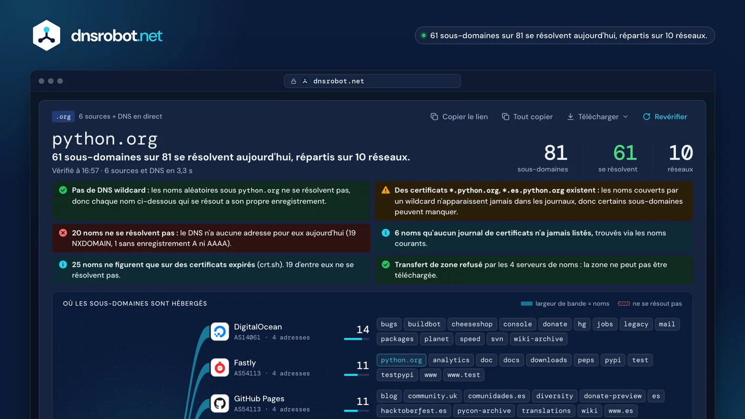Screen dimensions: 745x419
Task: Click the 'ne se résout pas' legend entry
Action: [650, 304]
